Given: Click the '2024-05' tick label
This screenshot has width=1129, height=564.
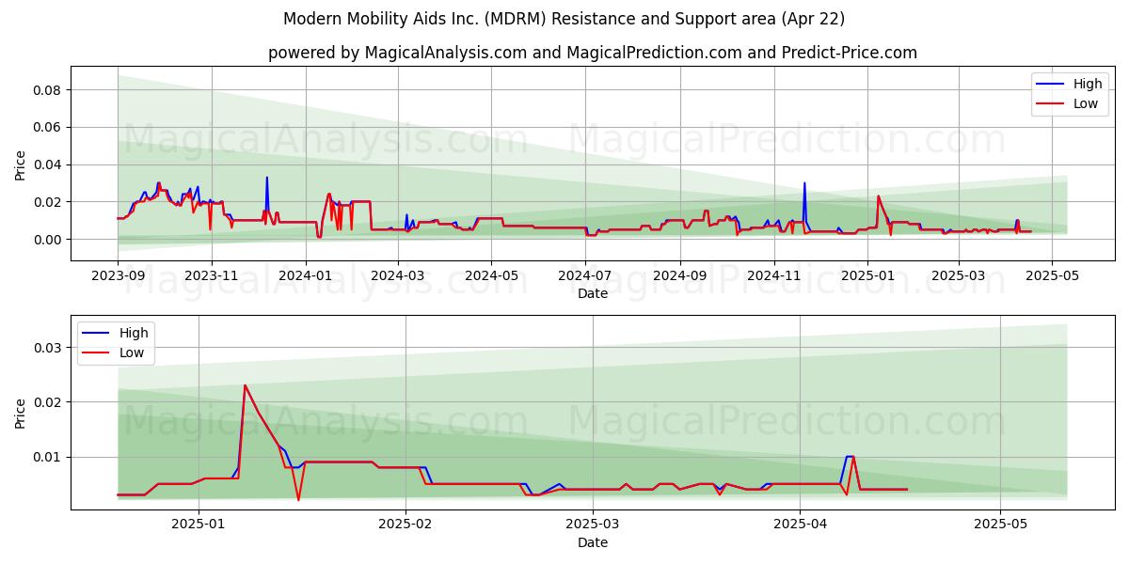Looking at the screenshot, I should [491, 276].
